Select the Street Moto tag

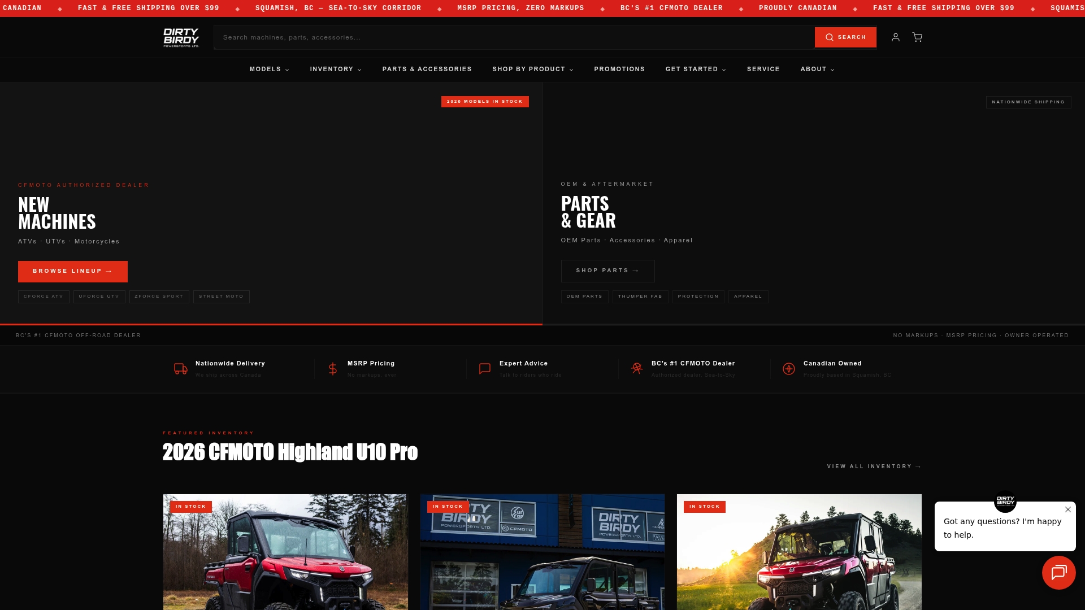(221, 297)
